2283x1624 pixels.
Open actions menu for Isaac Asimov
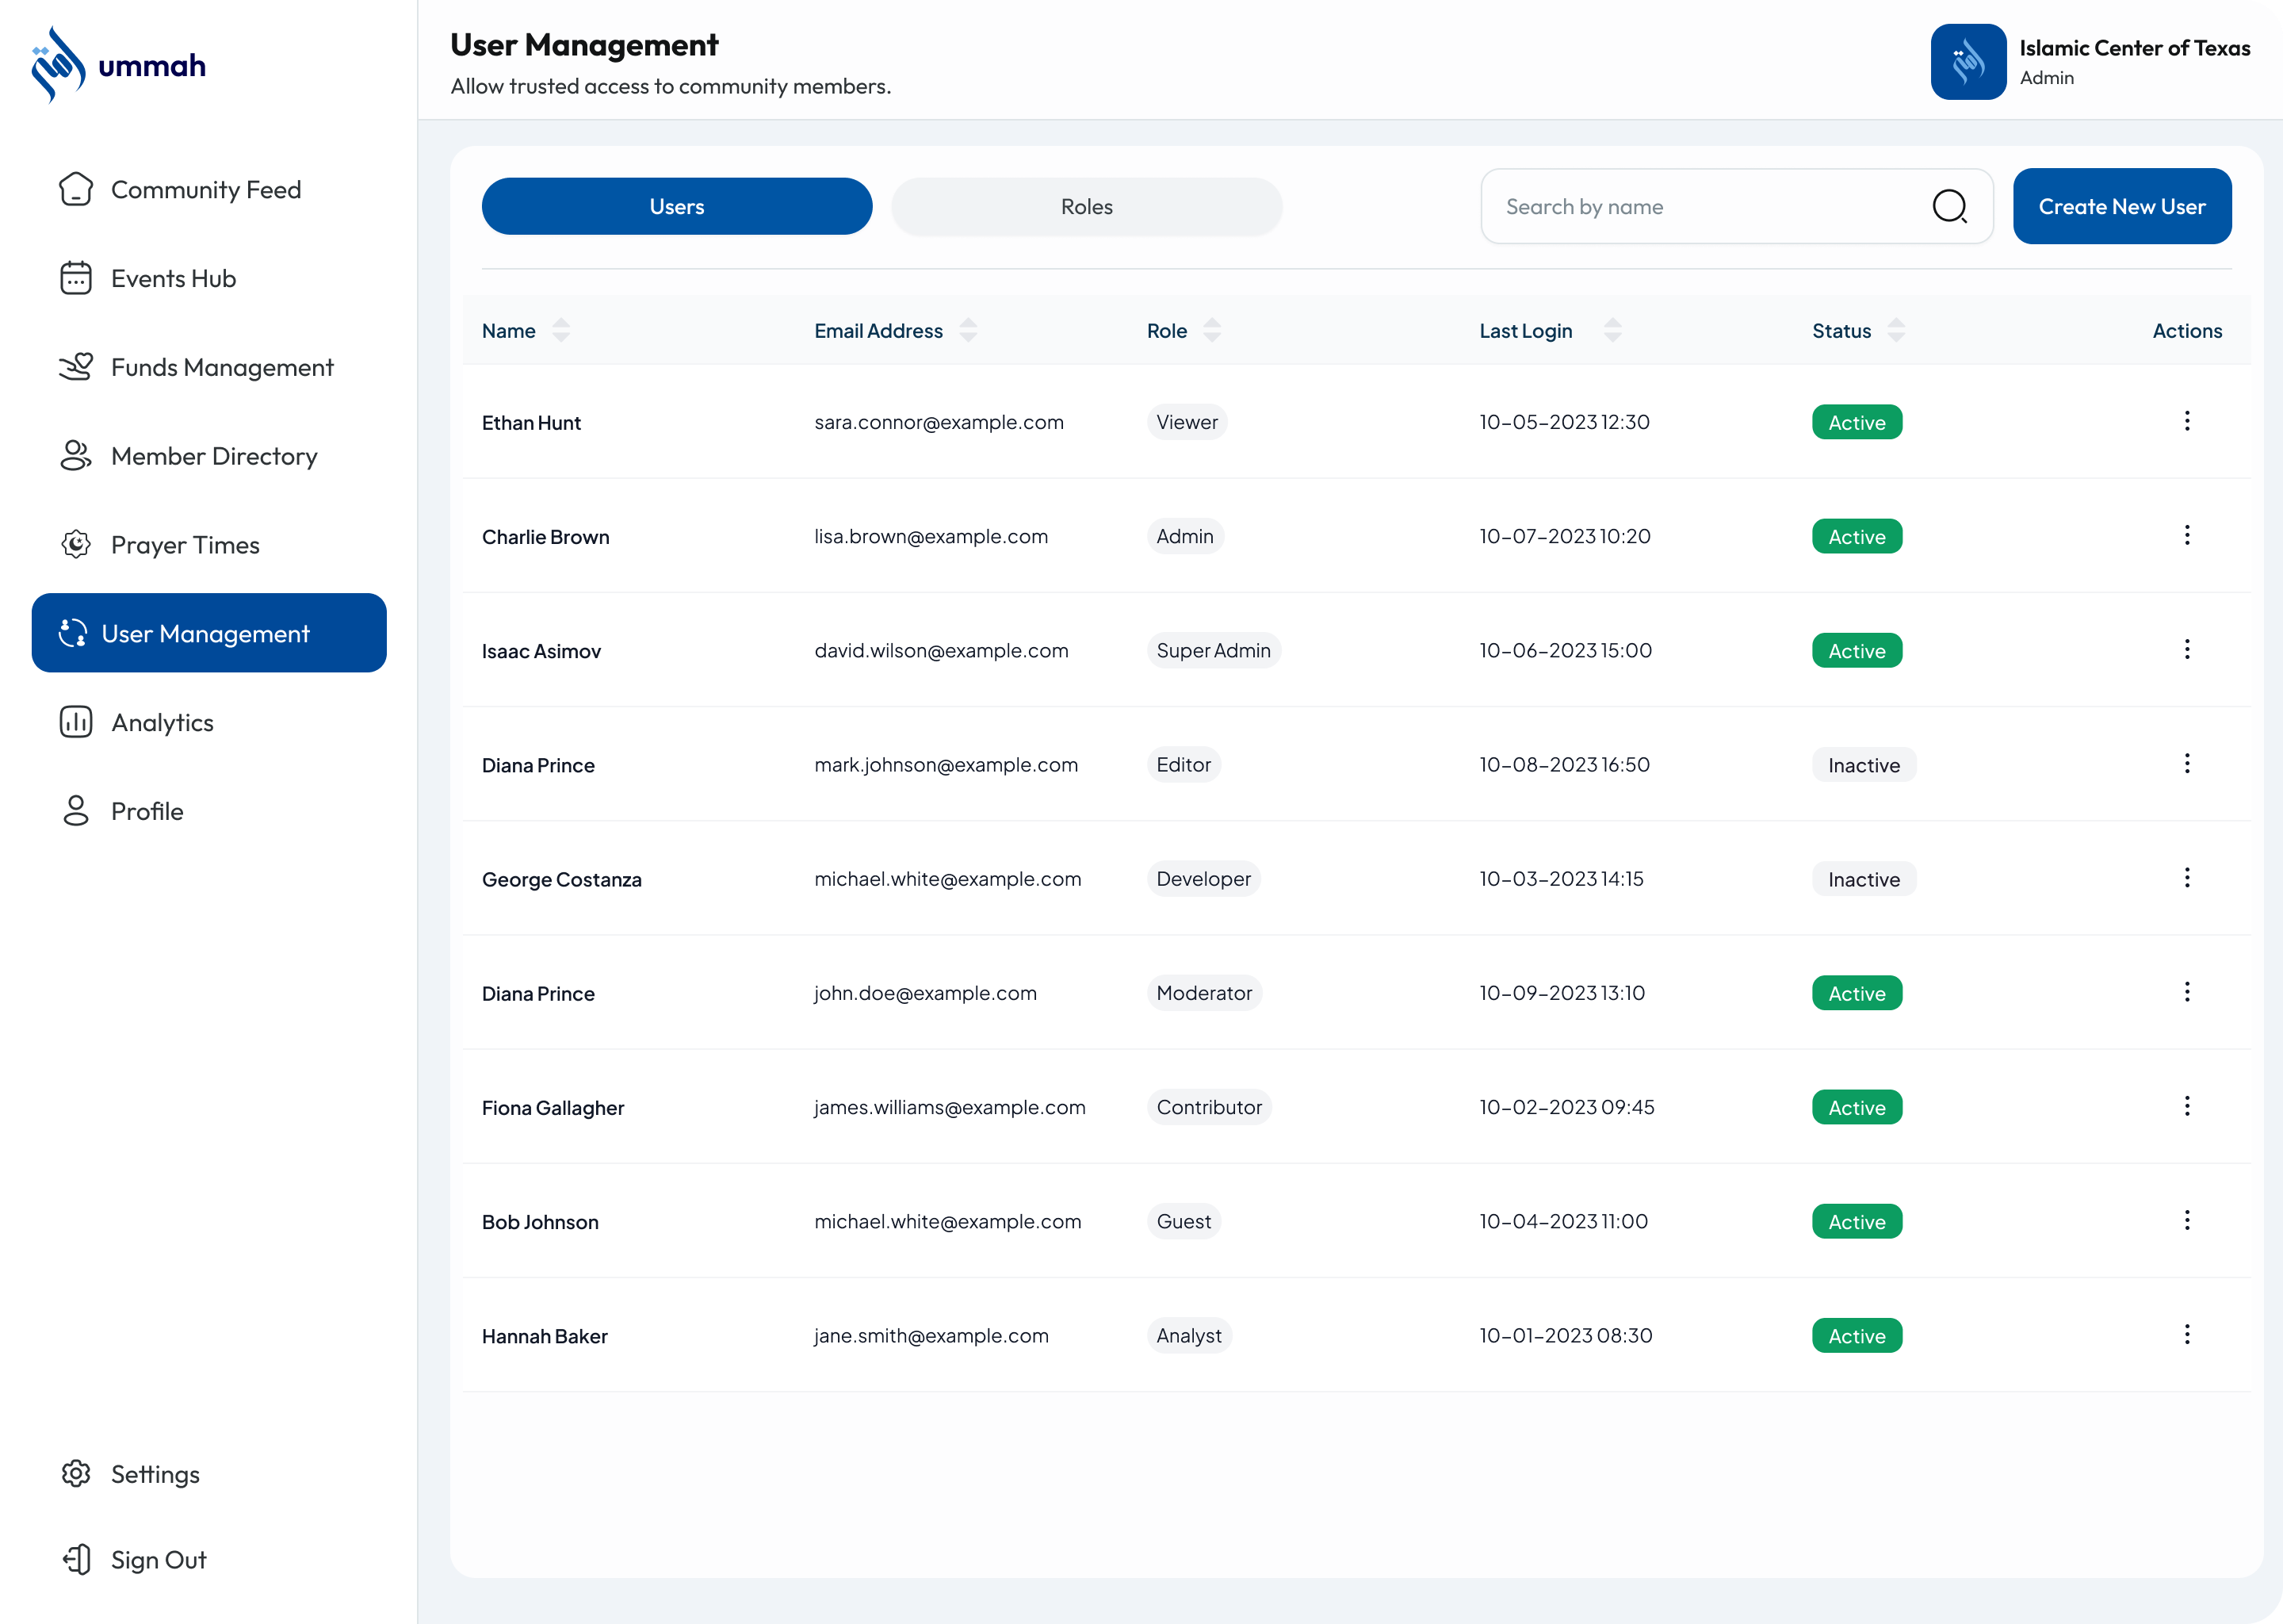2187,649
